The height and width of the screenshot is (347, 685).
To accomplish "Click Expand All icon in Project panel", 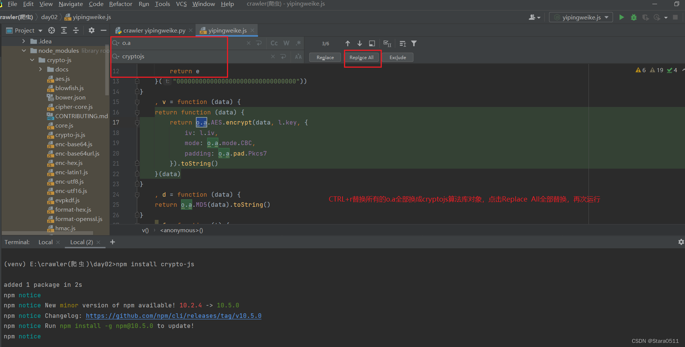I will click(x=64, y=30).
